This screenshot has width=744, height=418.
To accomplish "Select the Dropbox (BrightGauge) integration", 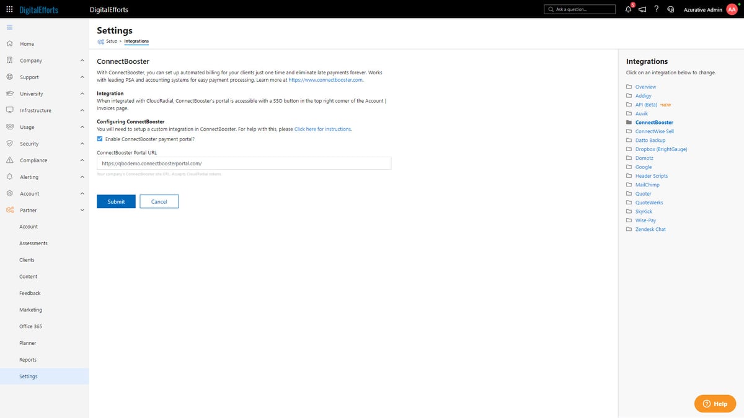I will tap(662, 149).
